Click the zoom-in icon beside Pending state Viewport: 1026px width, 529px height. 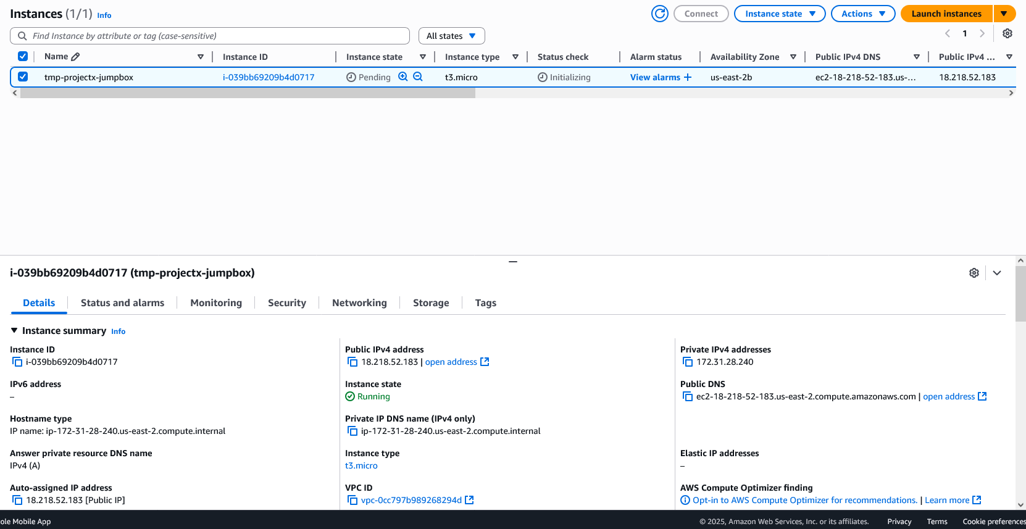pos(403,77)
